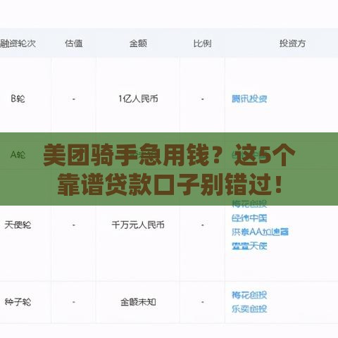The width and height of the screenshot is (338, 338).
Task: Open the link below 梅花创投 in 种子轮 row
Action: click(249, 309)
